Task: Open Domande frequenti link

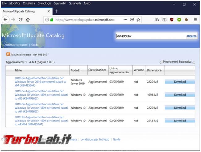Action: 15,45
